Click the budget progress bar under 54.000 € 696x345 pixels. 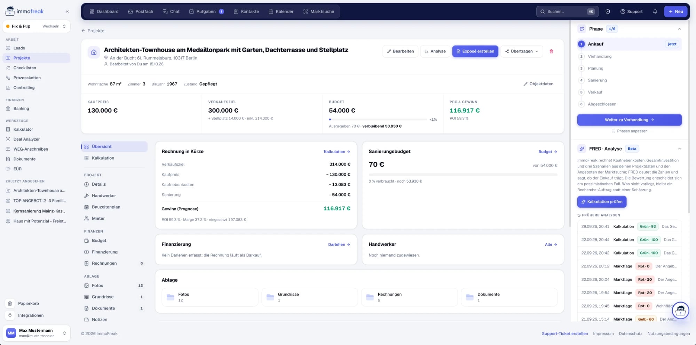[378, 119]
